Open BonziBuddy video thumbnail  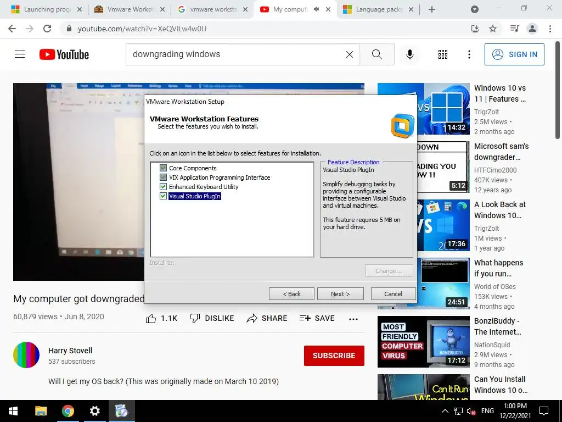423,342
